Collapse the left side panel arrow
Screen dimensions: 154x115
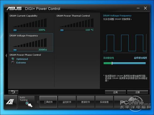(6, 56)
